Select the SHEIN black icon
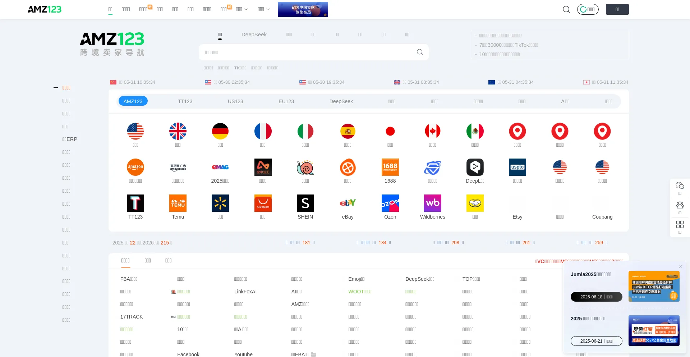The image size is (690, 357). click(x=305, y=203)
